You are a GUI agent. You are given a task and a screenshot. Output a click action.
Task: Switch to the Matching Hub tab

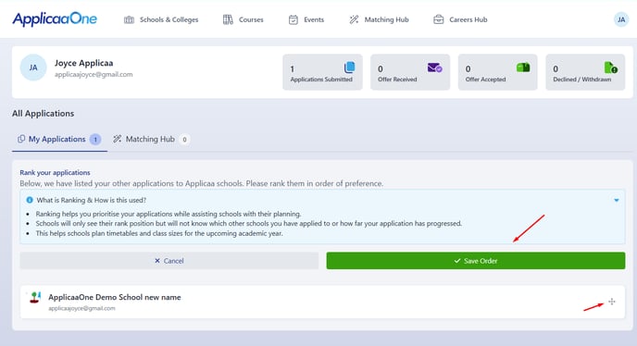pyautogui.click(x=151, y=140)
